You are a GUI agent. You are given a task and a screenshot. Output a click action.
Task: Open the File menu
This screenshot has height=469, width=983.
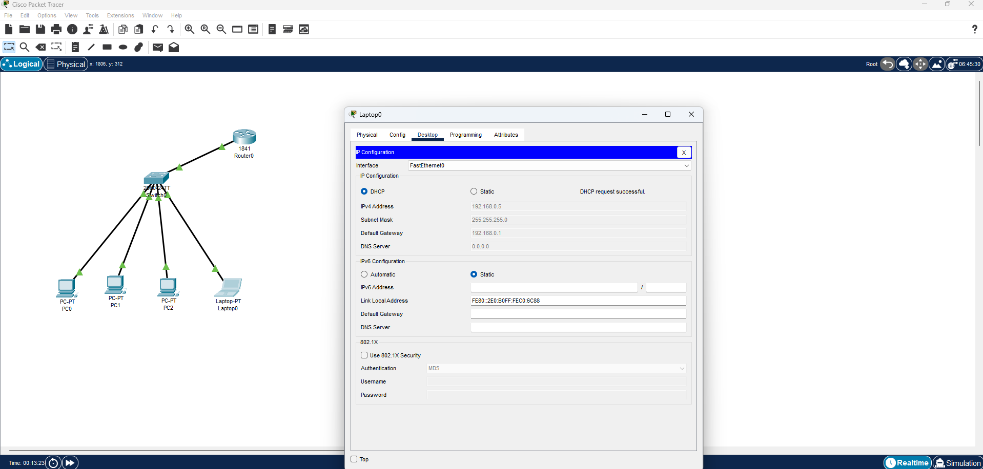tap(8, 15)
